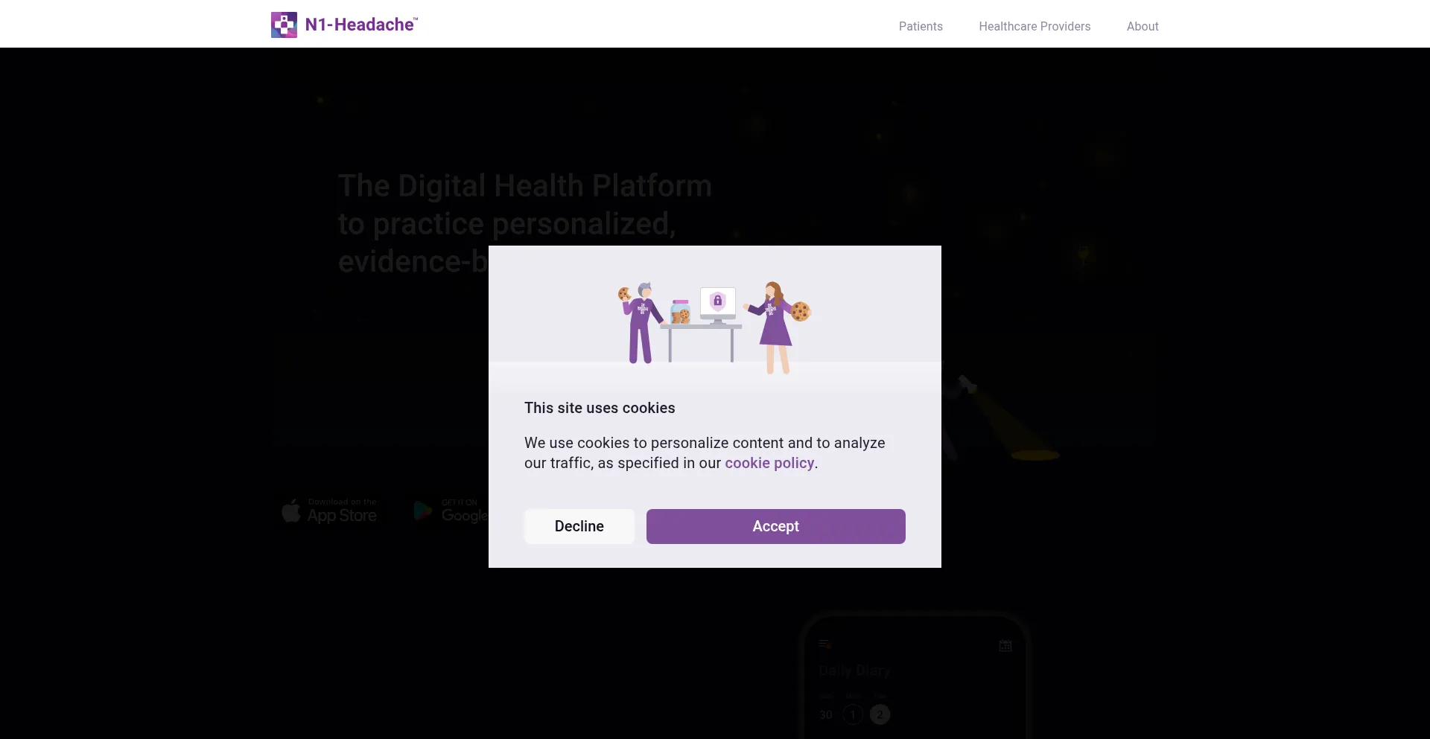The height and width of the screenshot is (739, 1430).
Task: Open the cookie policy link
Action: tap(769, 463)
